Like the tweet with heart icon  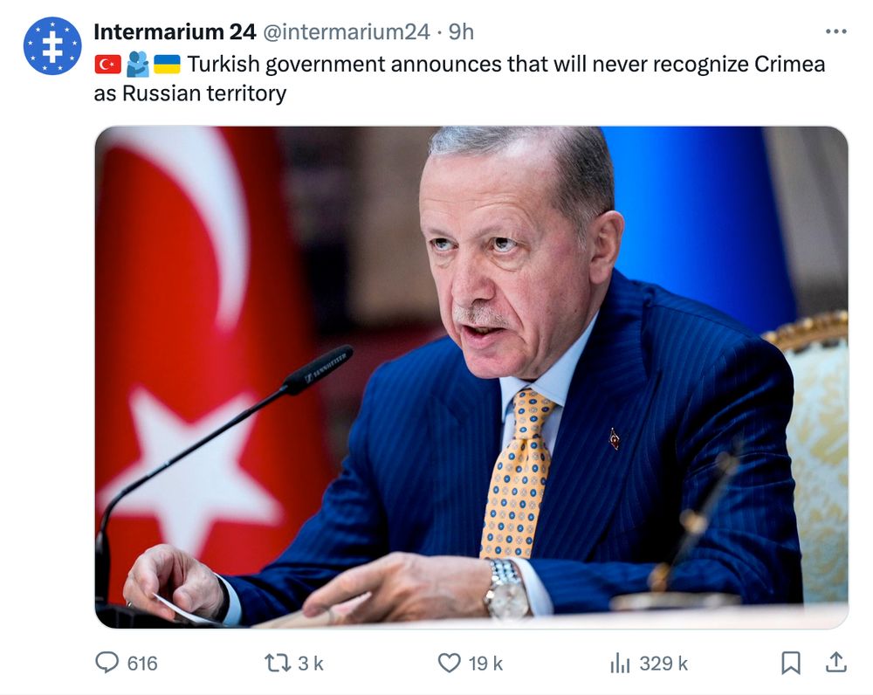pos(450,663)
